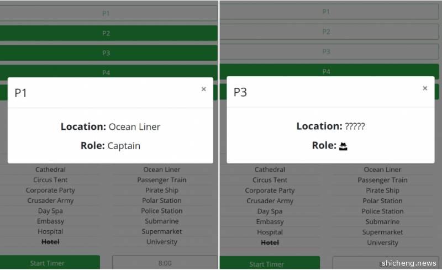Toggle Passenger Train in the left location list
442x270 pixels.
(161, 180)
